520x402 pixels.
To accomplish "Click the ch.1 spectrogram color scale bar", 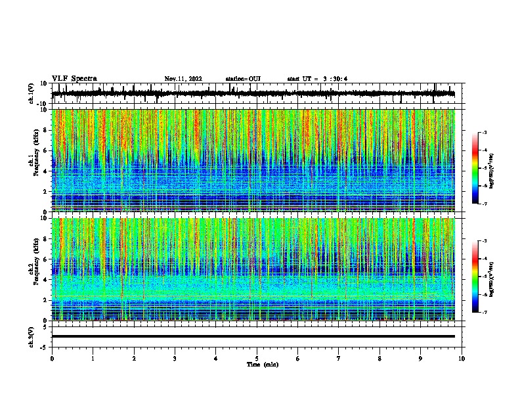I will [475, 168].
